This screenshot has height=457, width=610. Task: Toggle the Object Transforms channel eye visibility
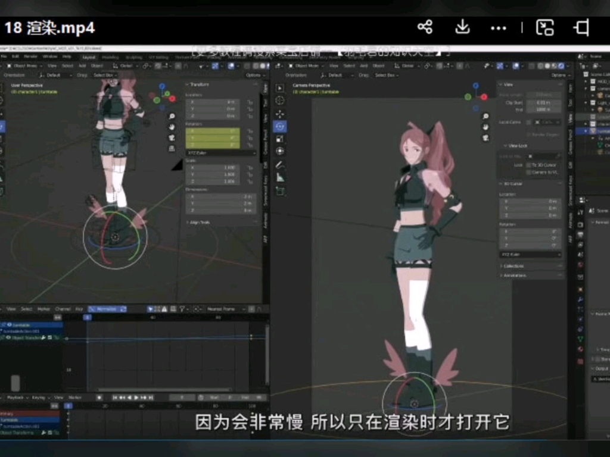[x=8, y=338]
